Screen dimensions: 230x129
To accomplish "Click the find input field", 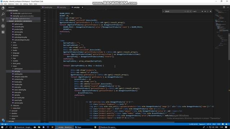I will point(174,11).
